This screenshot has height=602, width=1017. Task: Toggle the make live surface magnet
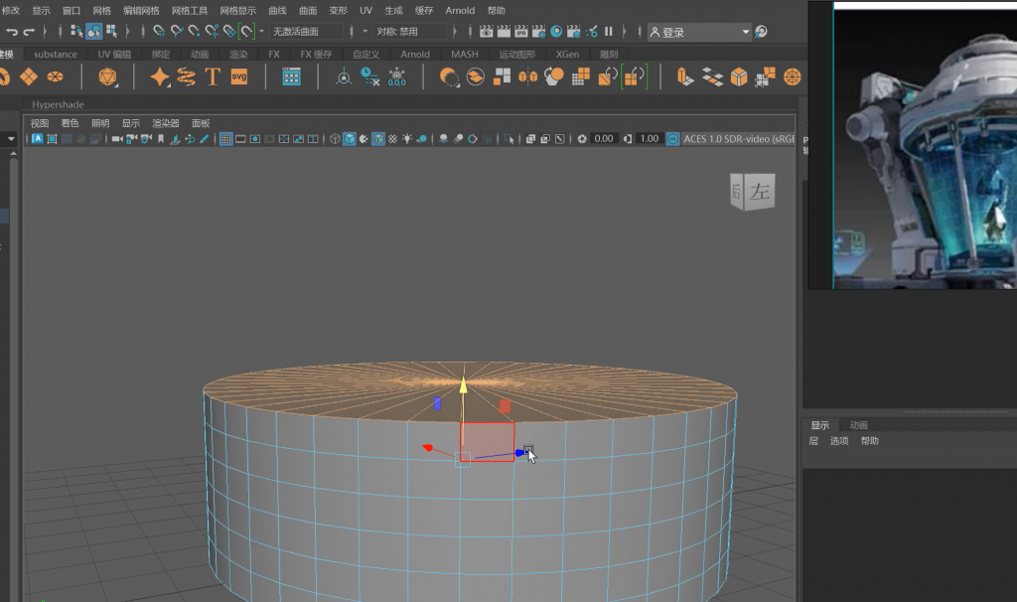click(x=246, y=31)
